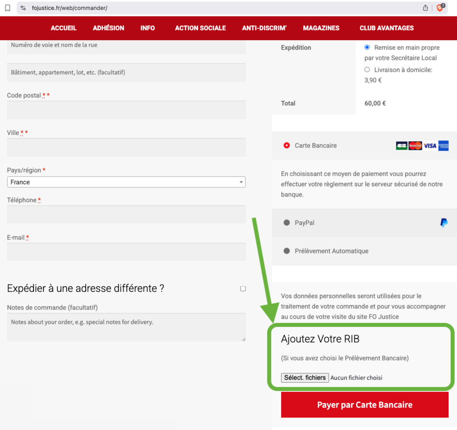The width and height of the screenshot is (457, 430).
Task: Open site settings icon beside URL
Action: click(x=23, y=8)
